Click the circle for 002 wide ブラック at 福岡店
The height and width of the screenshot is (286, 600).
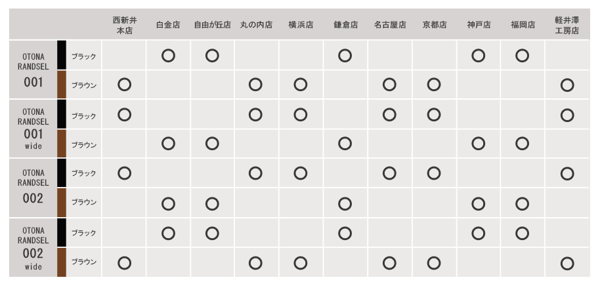click(523, 233)
